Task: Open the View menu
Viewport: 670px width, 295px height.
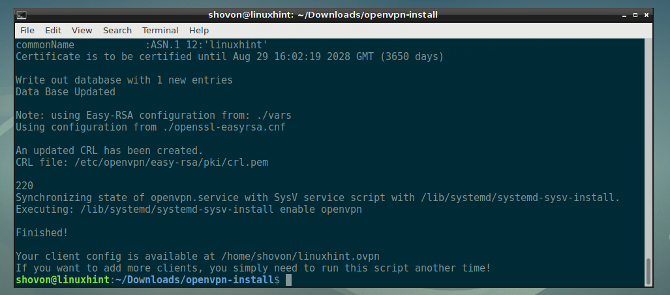Action: click(x=82, y=30)
